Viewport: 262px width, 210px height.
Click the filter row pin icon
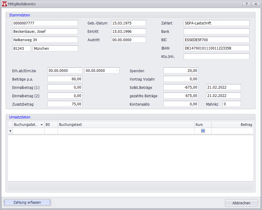pyautogui.click(x=10, y=131)
